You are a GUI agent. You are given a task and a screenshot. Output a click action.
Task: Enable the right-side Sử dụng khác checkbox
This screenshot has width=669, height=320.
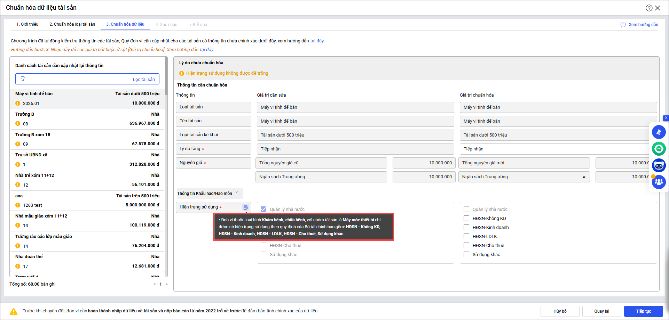466,254
